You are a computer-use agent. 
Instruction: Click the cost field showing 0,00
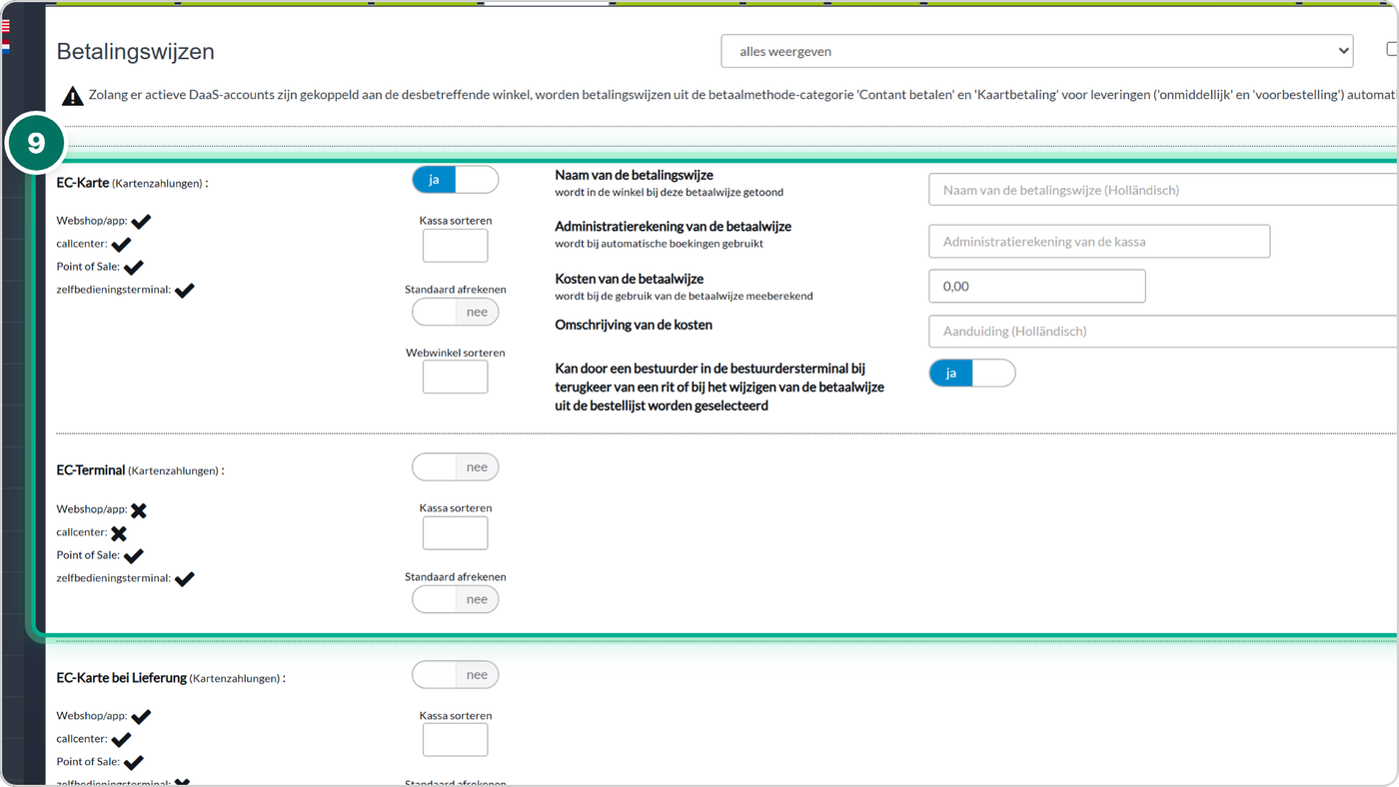pos(1036,286)
